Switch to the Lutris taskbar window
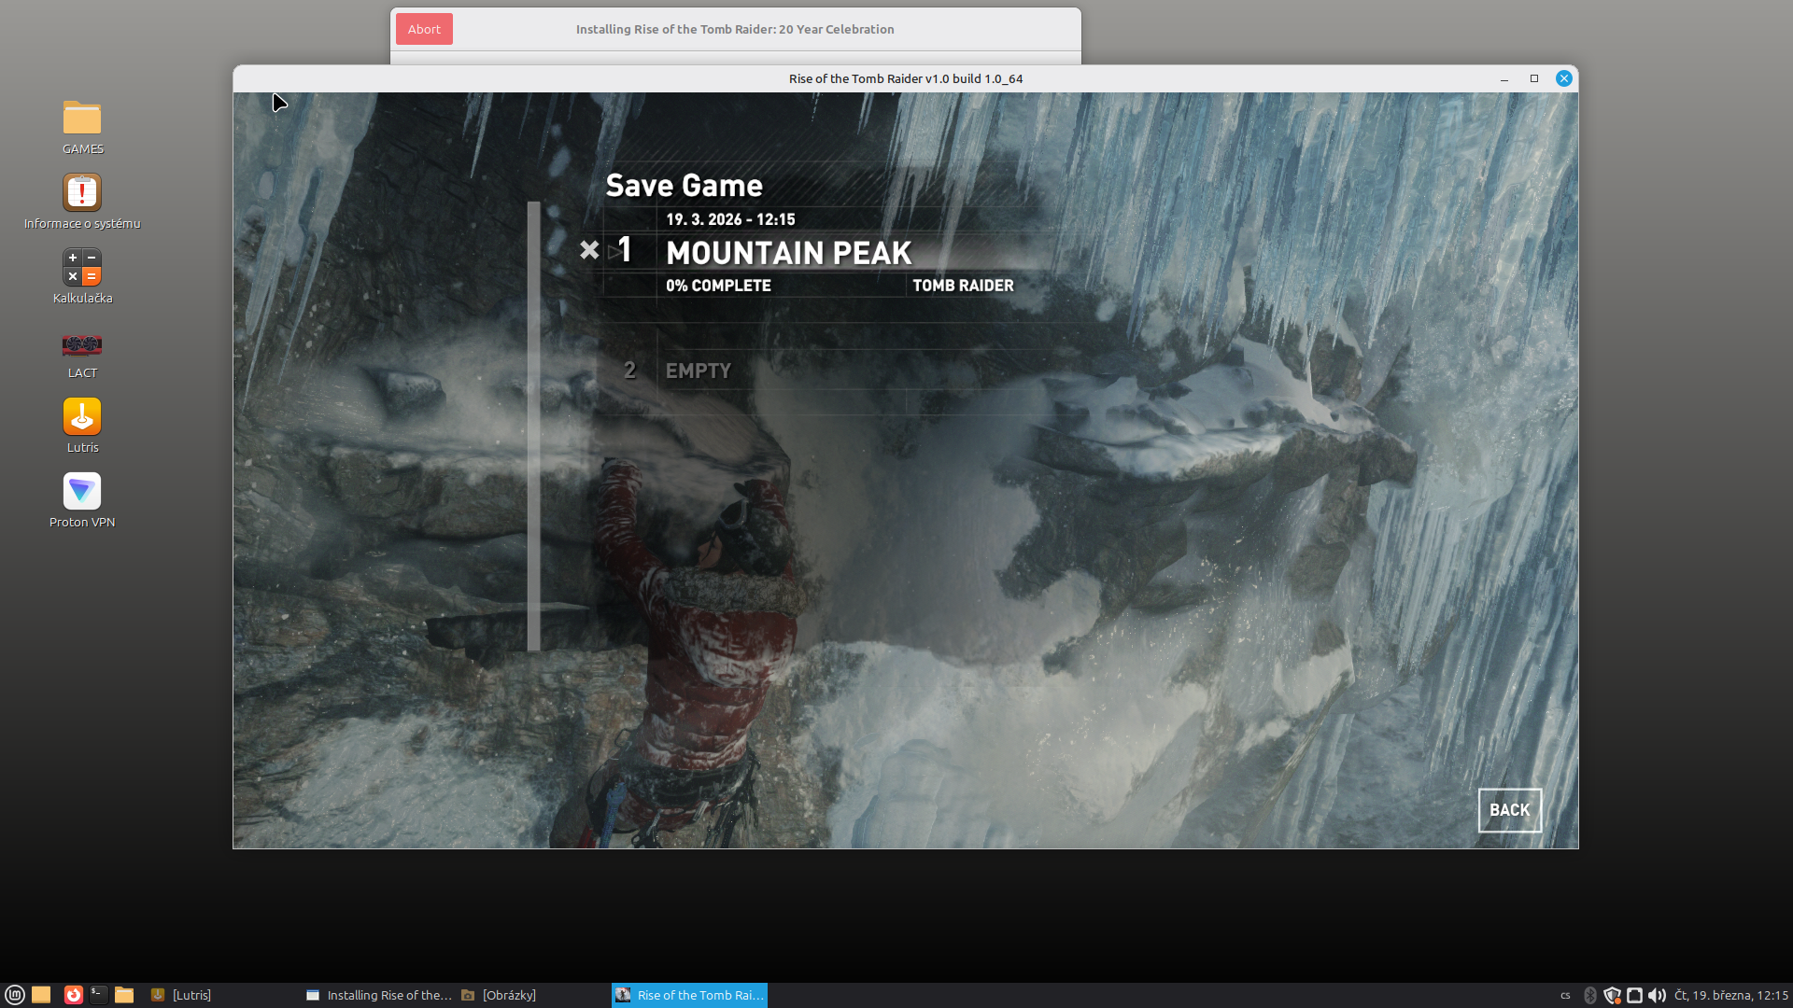This screenshot has width=1793, height=1008. 191,995
